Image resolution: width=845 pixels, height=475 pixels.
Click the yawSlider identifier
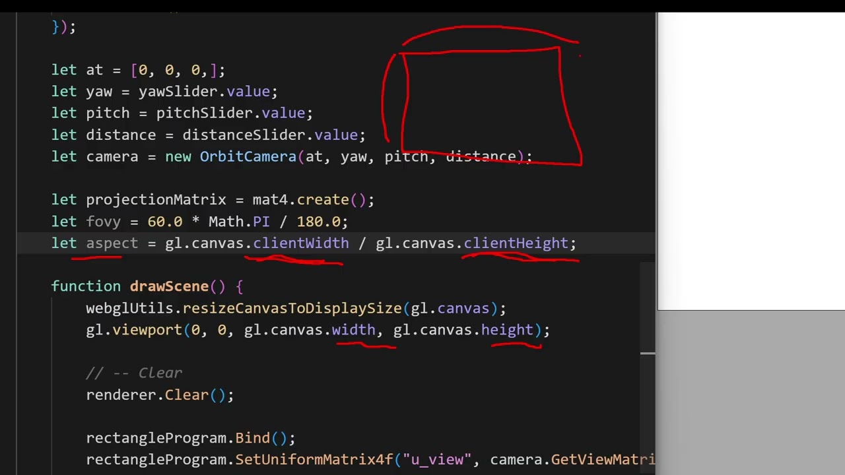click(178, 92)
